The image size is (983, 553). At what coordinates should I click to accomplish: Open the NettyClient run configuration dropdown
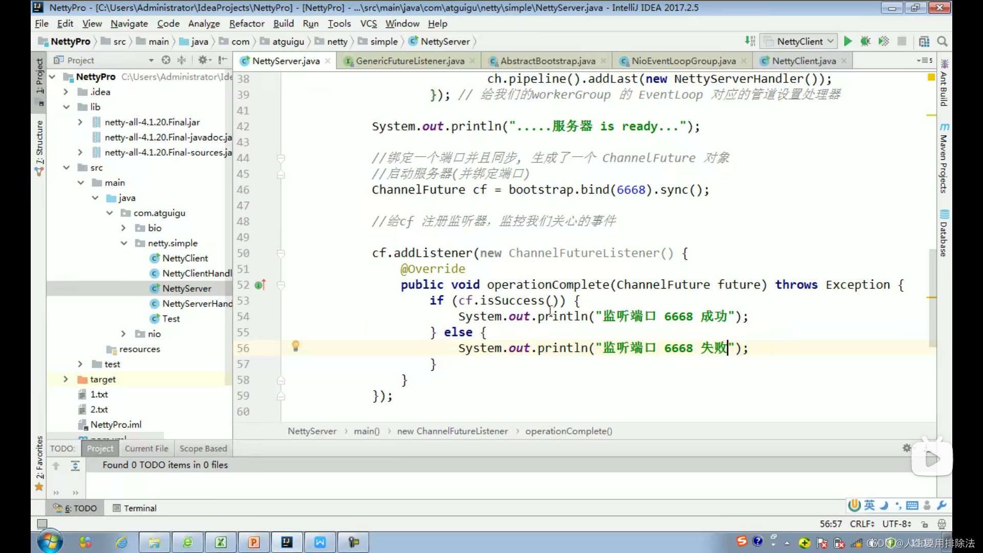799,41
